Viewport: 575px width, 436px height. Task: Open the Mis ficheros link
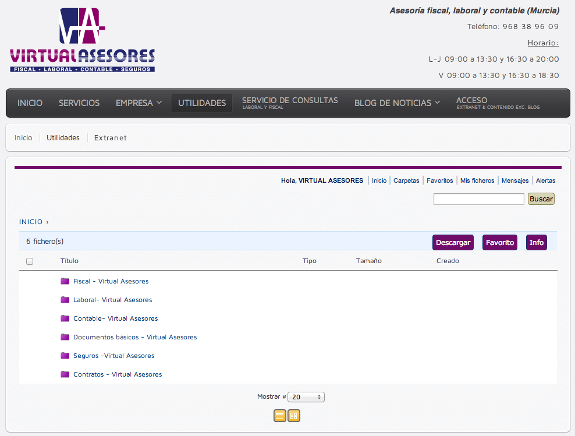477,180
